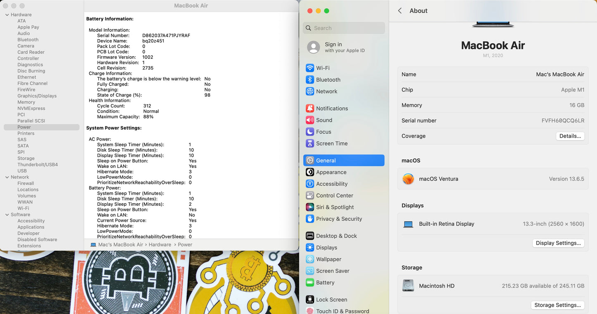Click the Siri & Spotlight icon
597x314 pixels.
click(x=310, y=207)
